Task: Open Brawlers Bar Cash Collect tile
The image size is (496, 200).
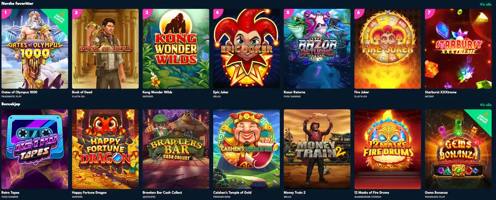Action: point(176,149)
